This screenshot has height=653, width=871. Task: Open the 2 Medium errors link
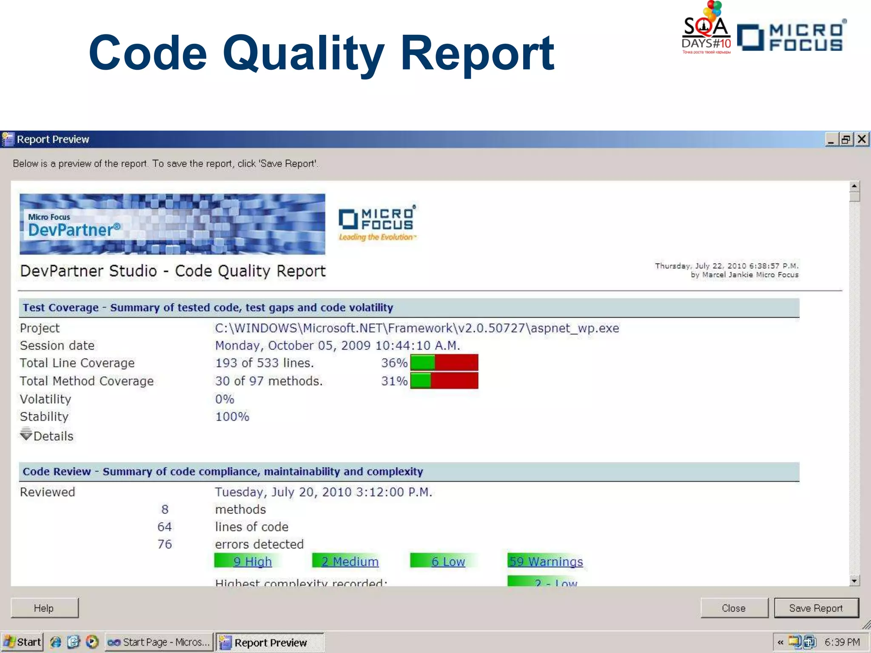click(x=350, y=561)
